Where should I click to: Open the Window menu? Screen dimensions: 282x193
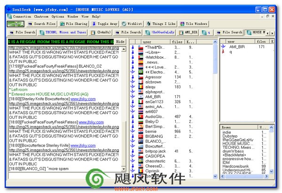(x=73, y=16)
